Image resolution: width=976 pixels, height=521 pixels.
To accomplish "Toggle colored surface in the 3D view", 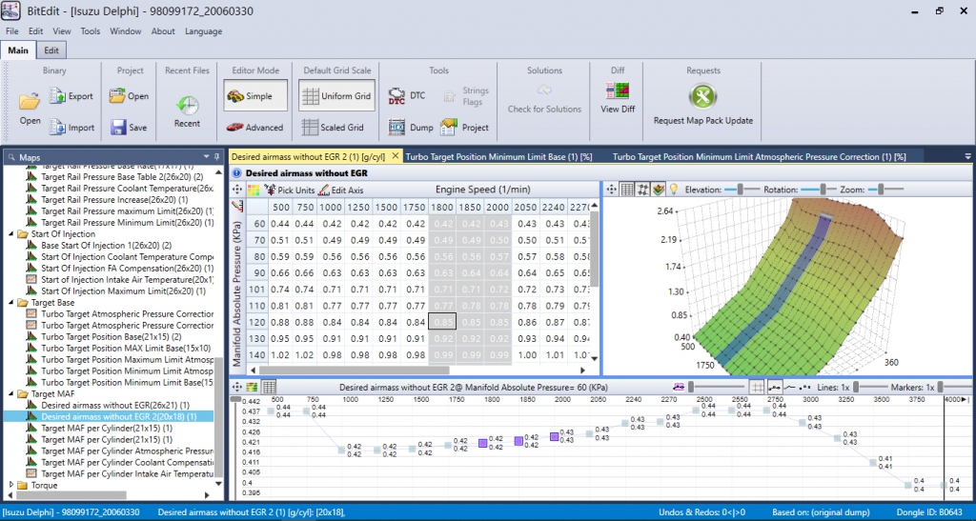I will tap(658, 189).
